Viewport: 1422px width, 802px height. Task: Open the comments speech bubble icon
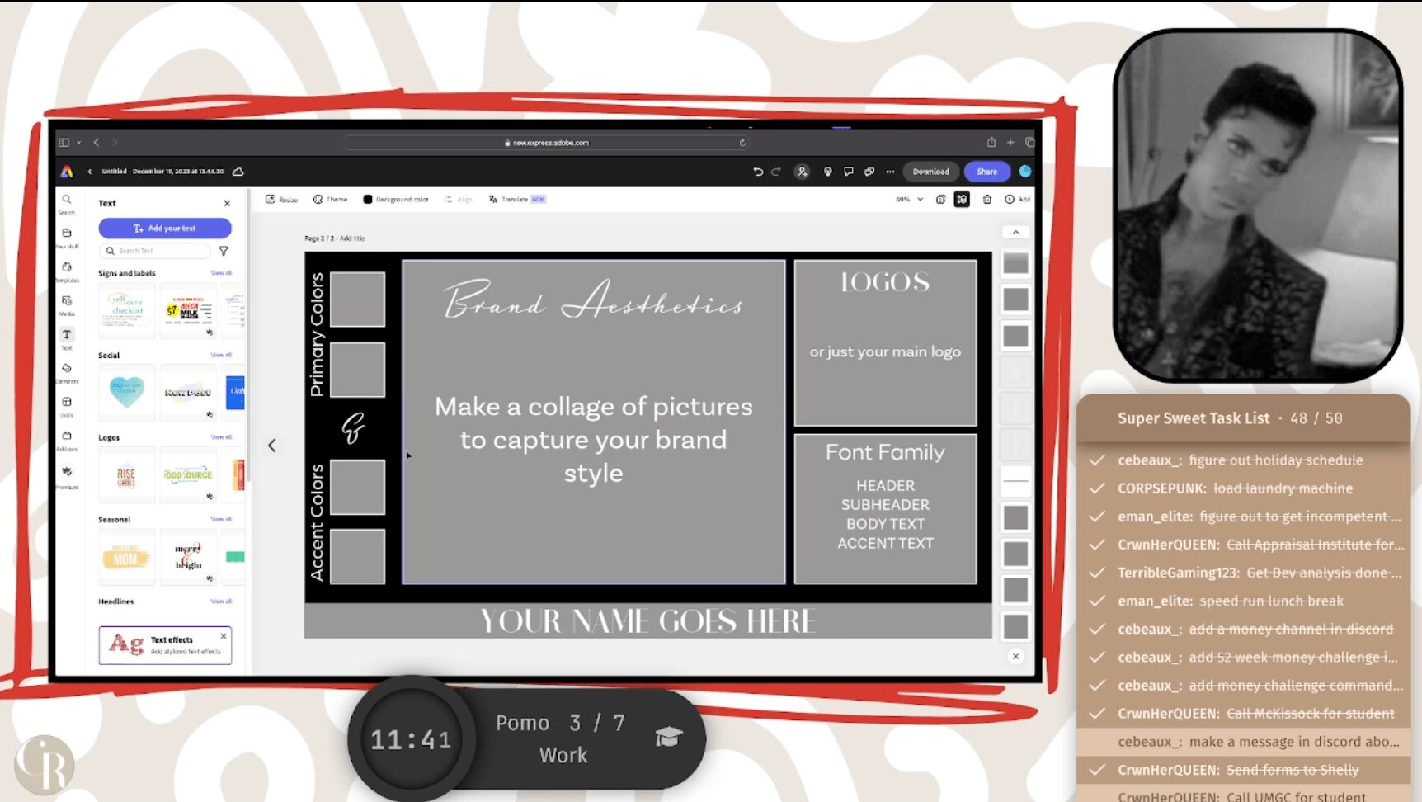(848, 172)
